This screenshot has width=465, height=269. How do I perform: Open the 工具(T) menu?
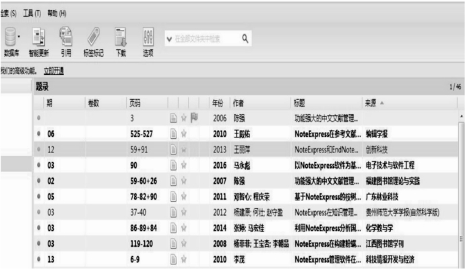[x=32, y=13]
